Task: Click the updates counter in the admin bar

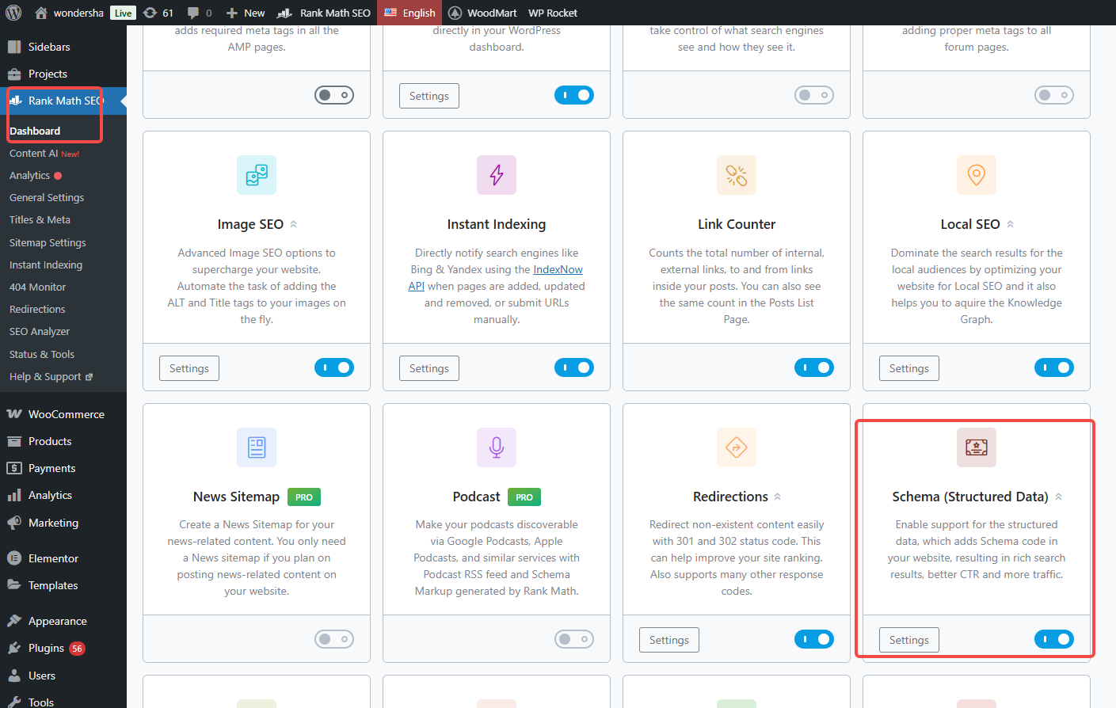Action: click(158, 12)
